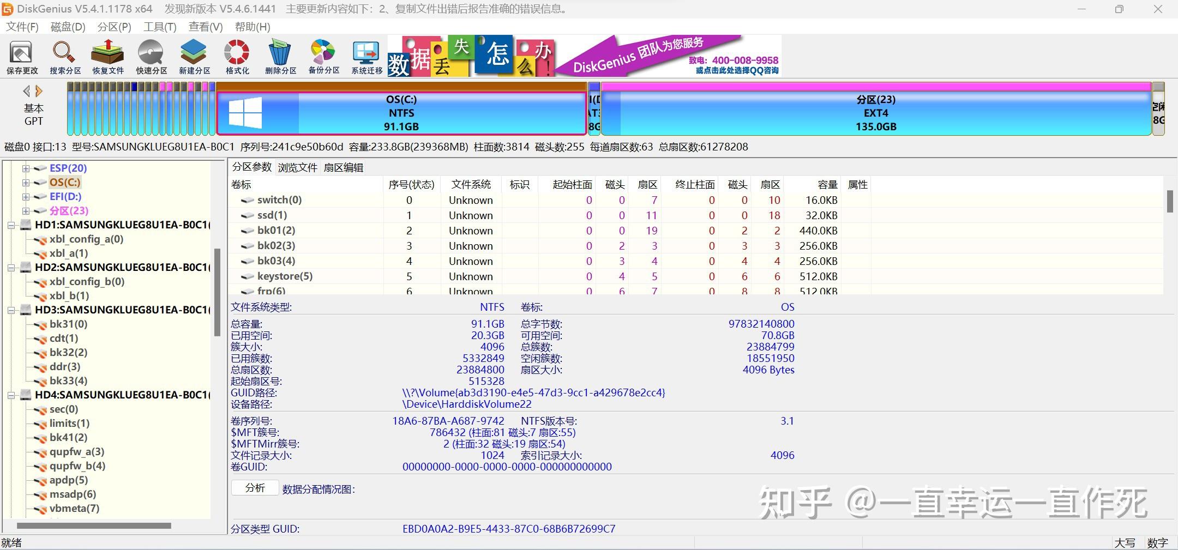The width and height of the screenshot is (1178, 550).
Task: Collapse the HD1:SAMSUNGKLUEG8U1EA node
Action: tap(12, 225)
